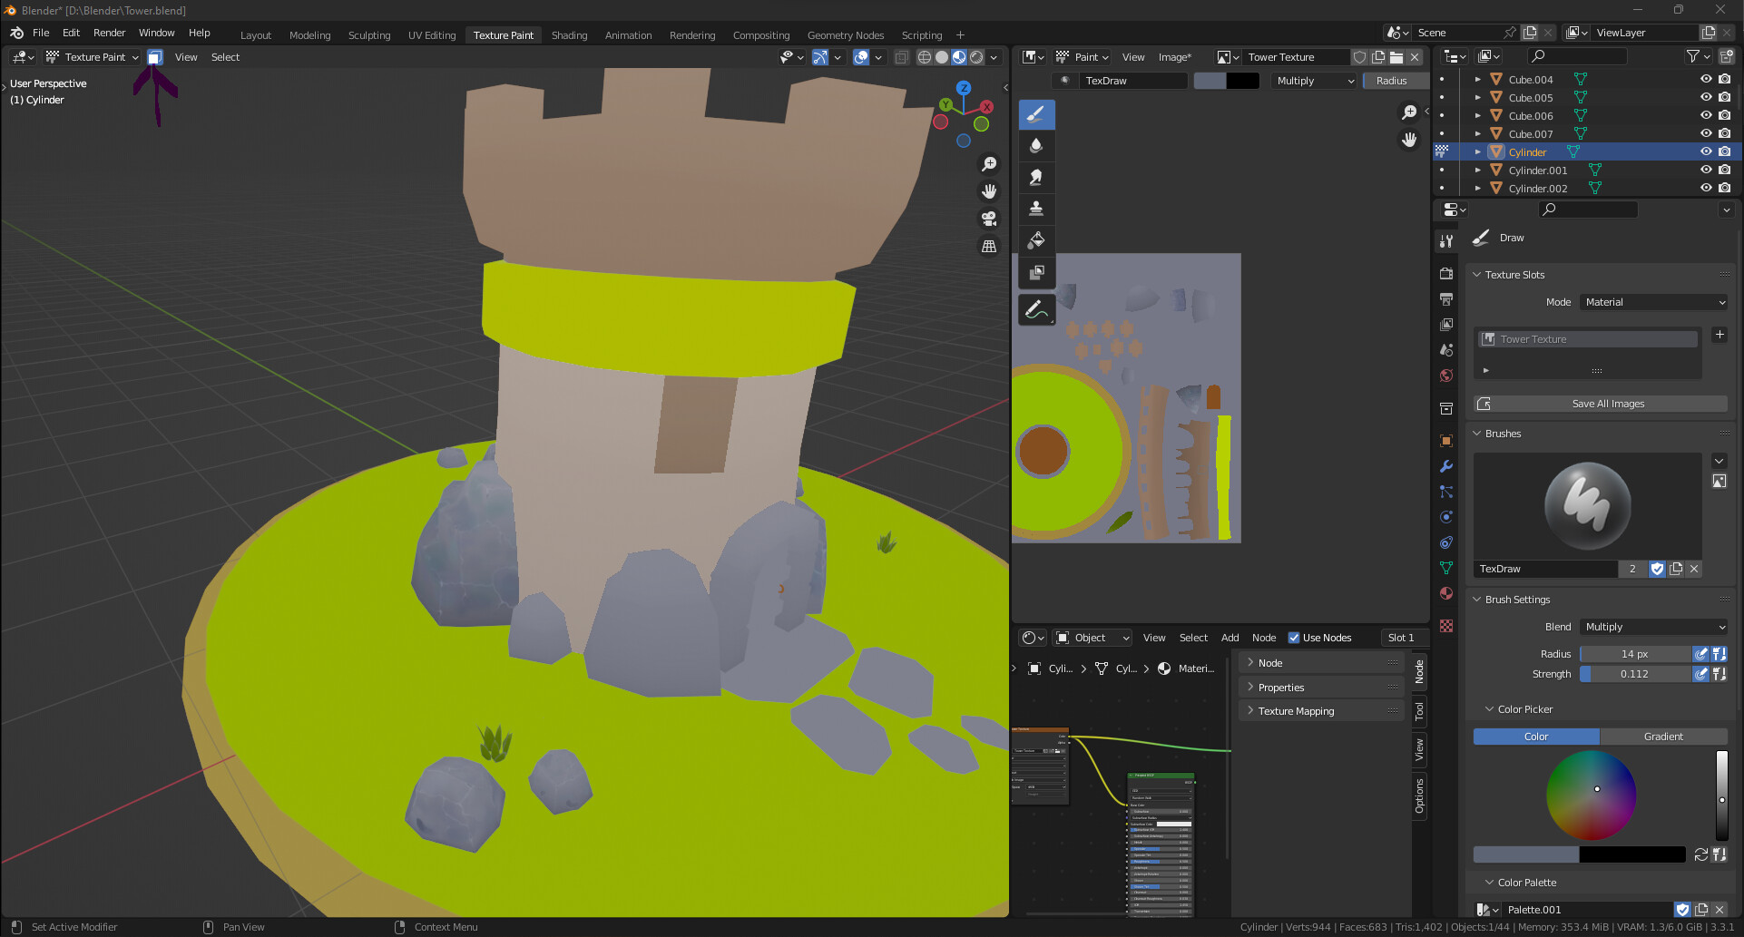Hide Cylinder using its eye icon
The image size is (1744, 937).
coord(1706,151)
